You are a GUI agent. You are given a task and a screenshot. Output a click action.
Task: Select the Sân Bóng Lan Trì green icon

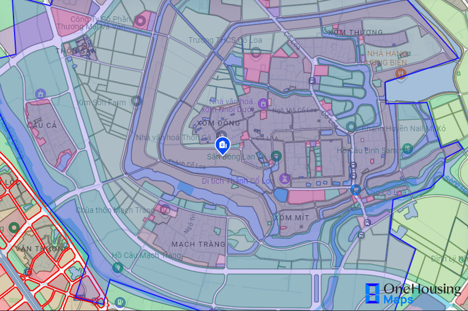pyautogui.click(x=276, y=155)
